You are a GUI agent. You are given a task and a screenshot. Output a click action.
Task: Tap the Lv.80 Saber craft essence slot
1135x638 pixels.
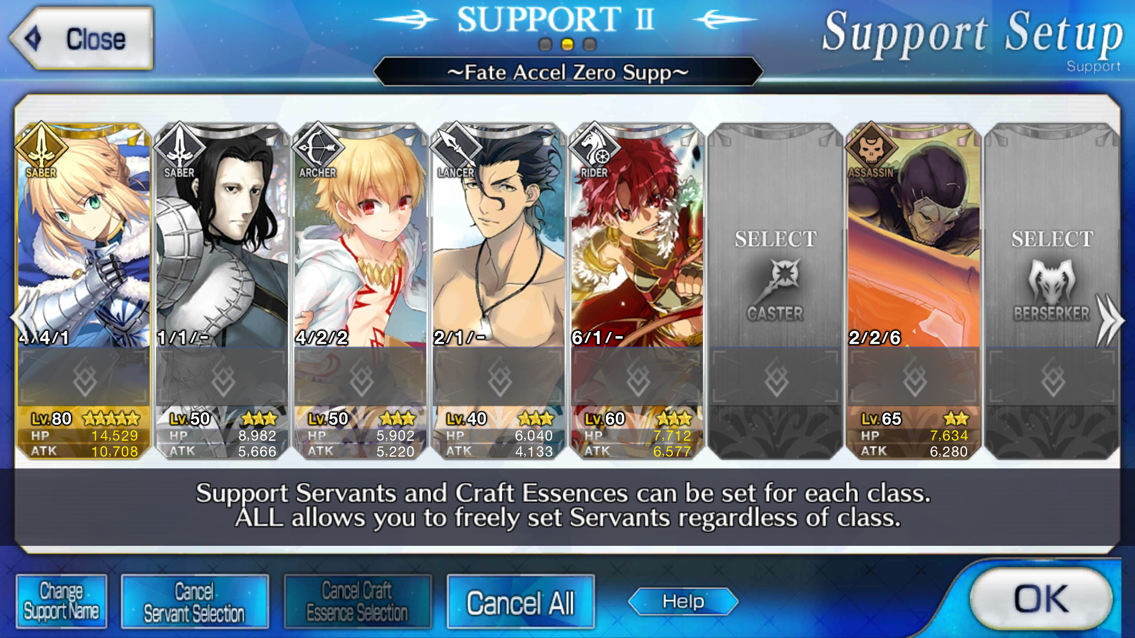click(84, 376)
